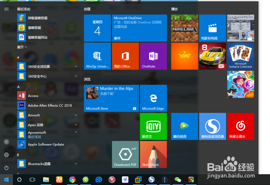
Task: Open Microsoft Solitaire Collection tile
Action: pyautogui.click(x=241, y=56)
